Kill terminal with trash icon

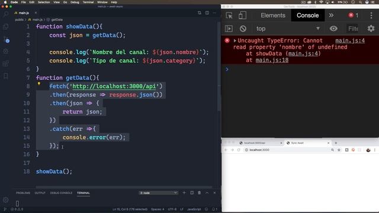click(200, 193)
